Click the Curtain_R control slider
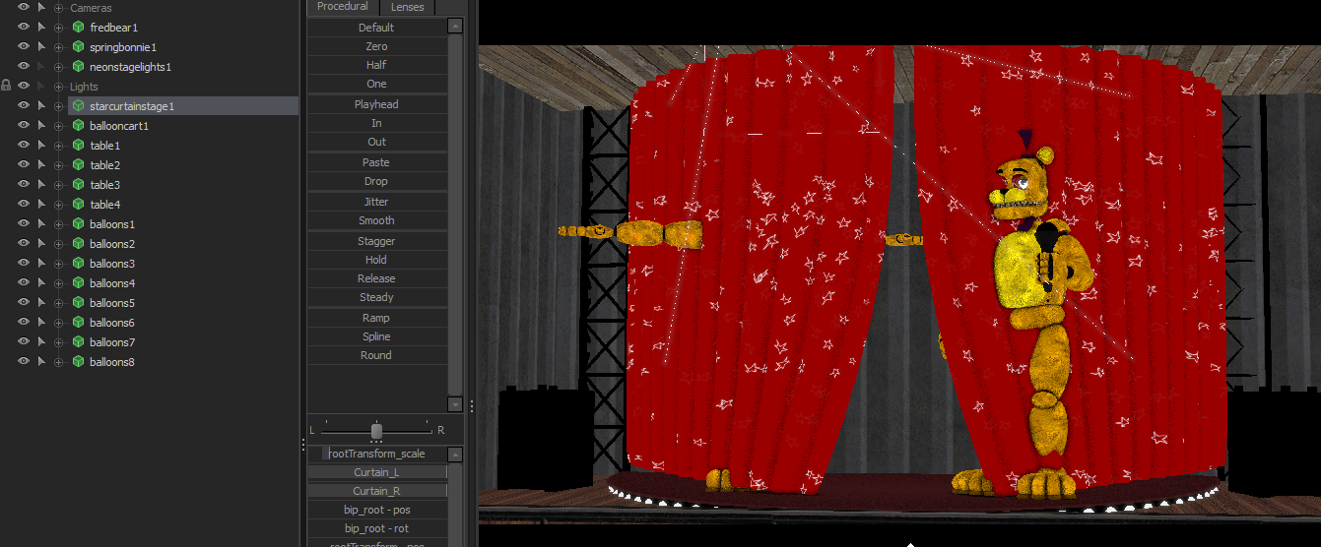 377,491
